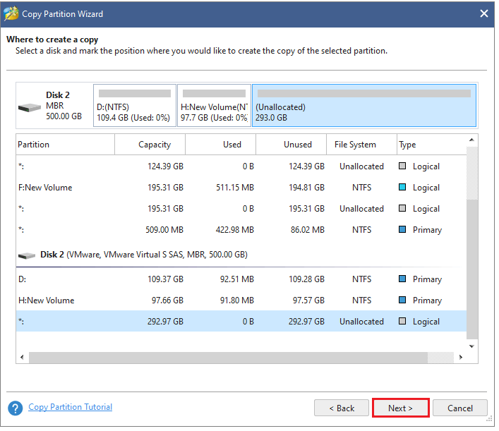The image size is (499, 431).
Task: Click the blue swatch in H:New Volume row
Action: 402,300
